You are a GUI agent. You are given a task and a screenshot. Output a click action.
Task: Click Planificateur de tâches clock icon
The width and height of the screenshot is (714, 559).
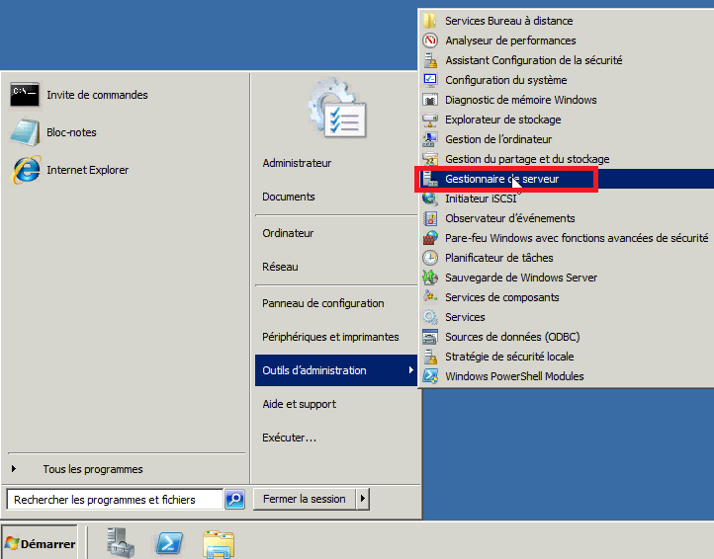430,258
